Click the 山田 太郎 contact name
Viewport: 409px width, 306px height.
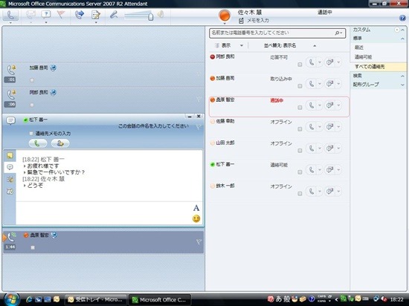click(225, 143)
